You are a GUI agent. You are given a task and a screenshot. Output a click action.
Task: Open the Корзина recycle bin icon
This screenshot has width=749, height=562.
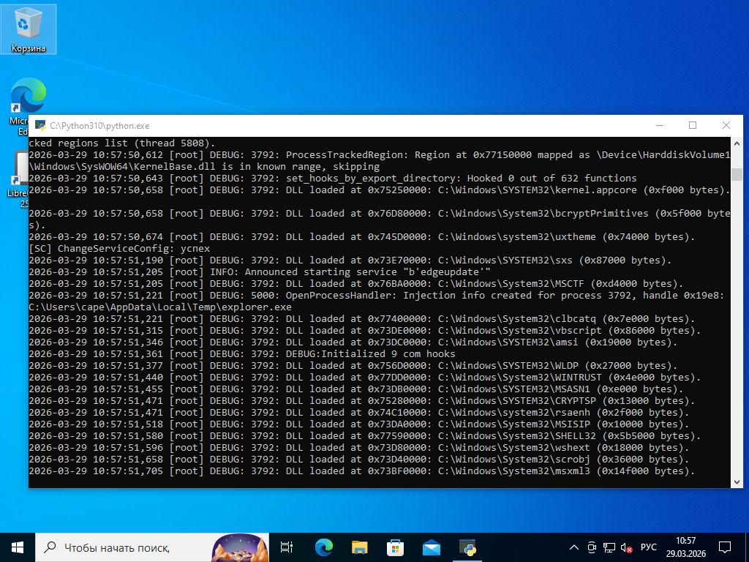click(x=28, y=29)
